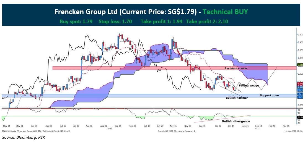Click the 'May 31' date axis label
The height and width of the screenshot is (142, 308).
[x=20, y=126]
